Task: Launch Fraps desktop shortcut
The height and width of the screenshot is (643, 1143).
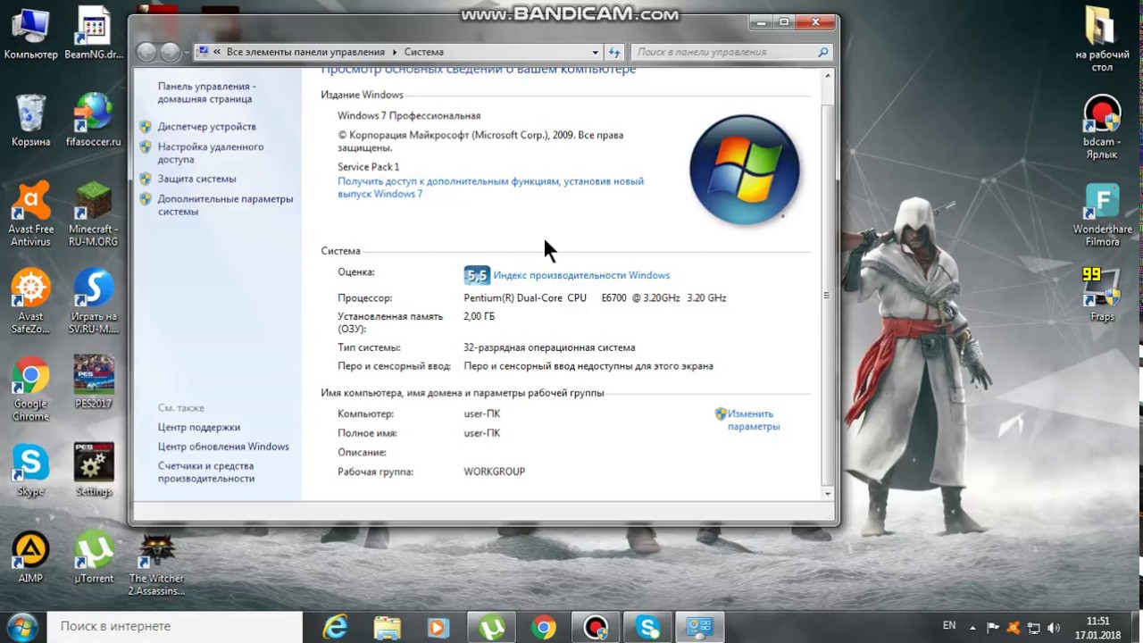Action: 1102,295
